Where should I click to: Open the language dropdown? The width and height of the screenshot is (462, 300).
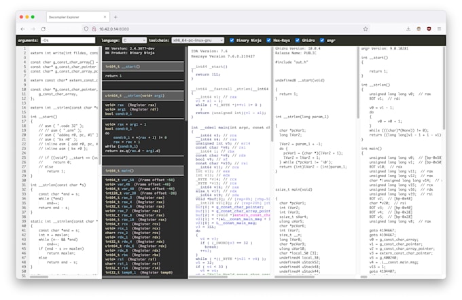pyautogui.click(x=134, y=40)
